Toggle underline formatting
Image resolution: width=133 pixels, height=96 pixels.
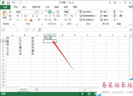25,16
